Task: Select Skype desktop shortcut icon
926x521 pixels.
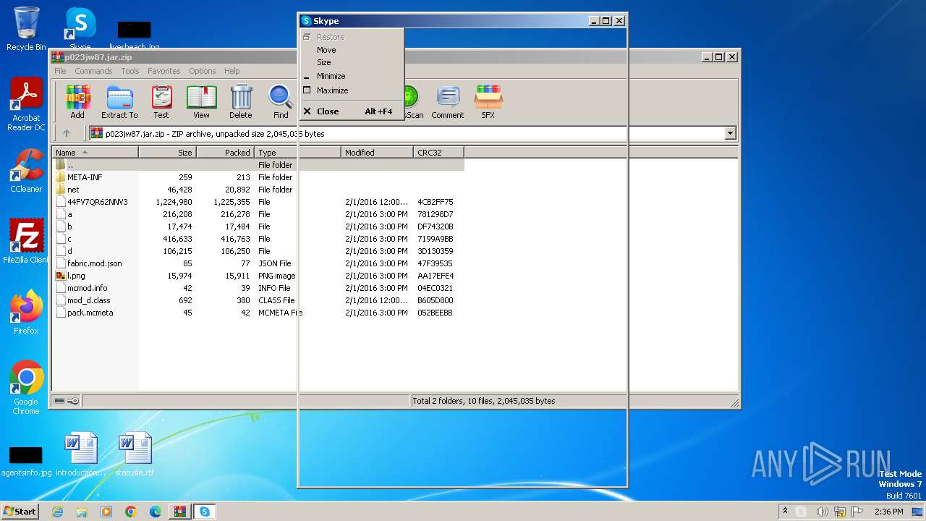Action: click(80, 29)
